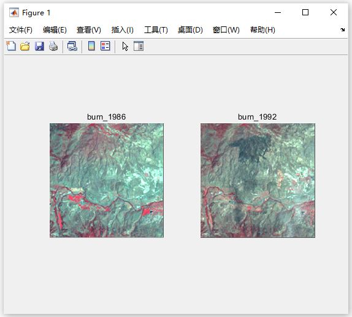Toggle the Edit Plot arrow tool
352x317 pixels.
(125, 46)
